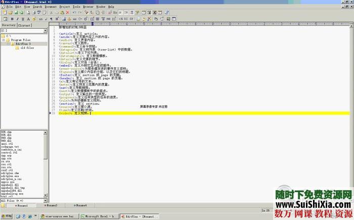The height and width of the screenshot is (220, 354).
Task: Apply Italic formatting with the I icon
Action: tap(17, 19)
